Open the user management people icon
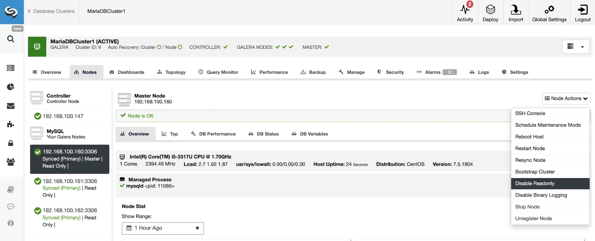 11,162
